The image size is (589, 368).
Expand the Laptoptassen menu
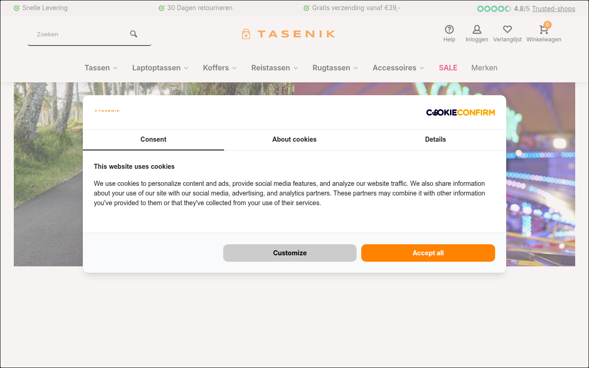pos(161,68)
